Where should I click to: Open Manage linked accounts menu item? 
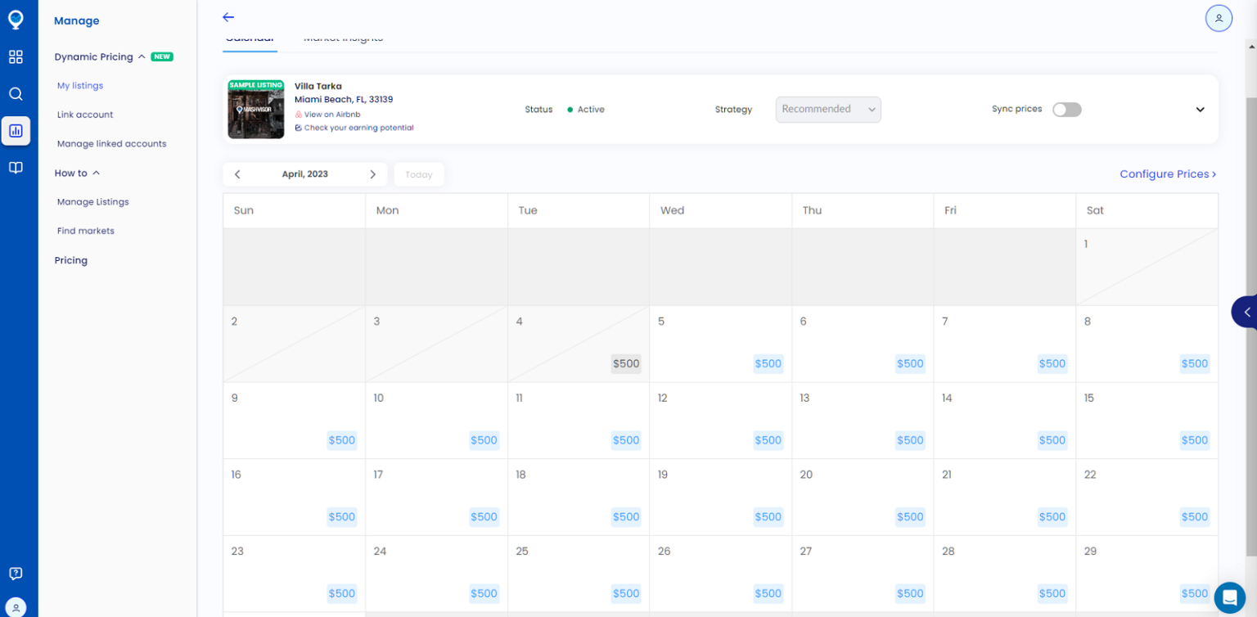tap(111, 144)
